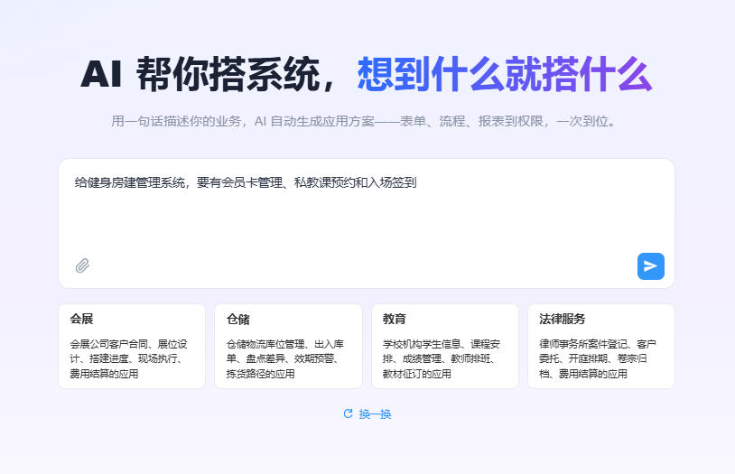Screen dimensions: 735x474
Task: Click the description 律师事务所案件登记、客户委托
Action: click(x=598, y=358)
